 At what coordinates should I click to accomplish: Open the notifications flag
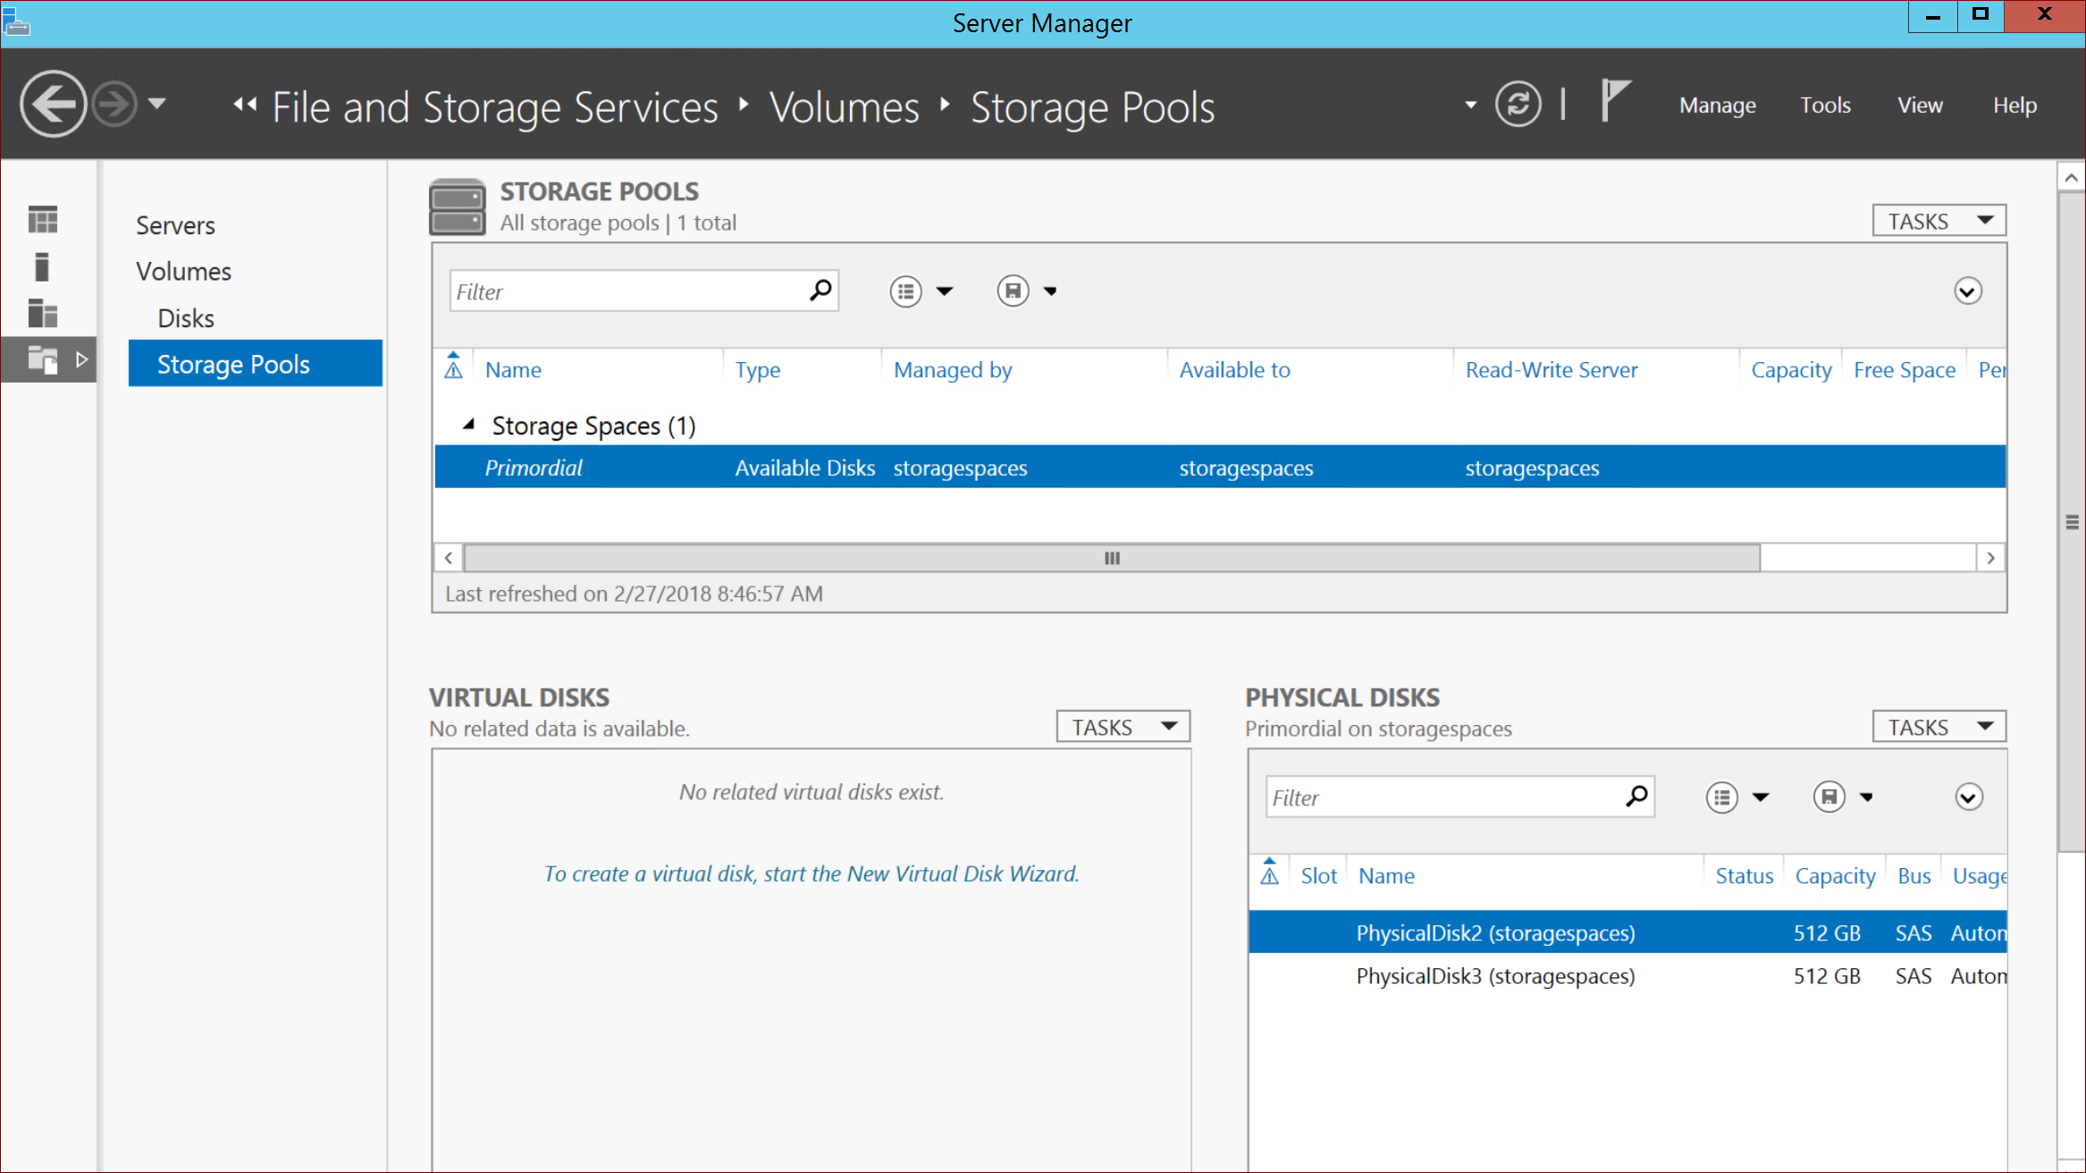click(x=1614, y=101)
